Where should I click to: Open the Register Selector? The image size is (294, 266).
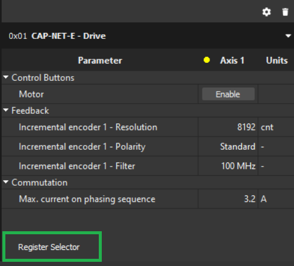tap(52, 247)
